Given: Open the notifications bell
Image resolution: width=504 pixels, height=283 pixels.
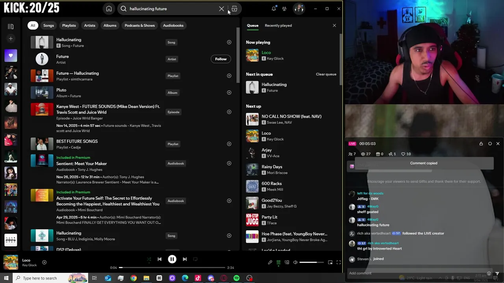Looking at the screenshot, I should [x=274, y=9].
